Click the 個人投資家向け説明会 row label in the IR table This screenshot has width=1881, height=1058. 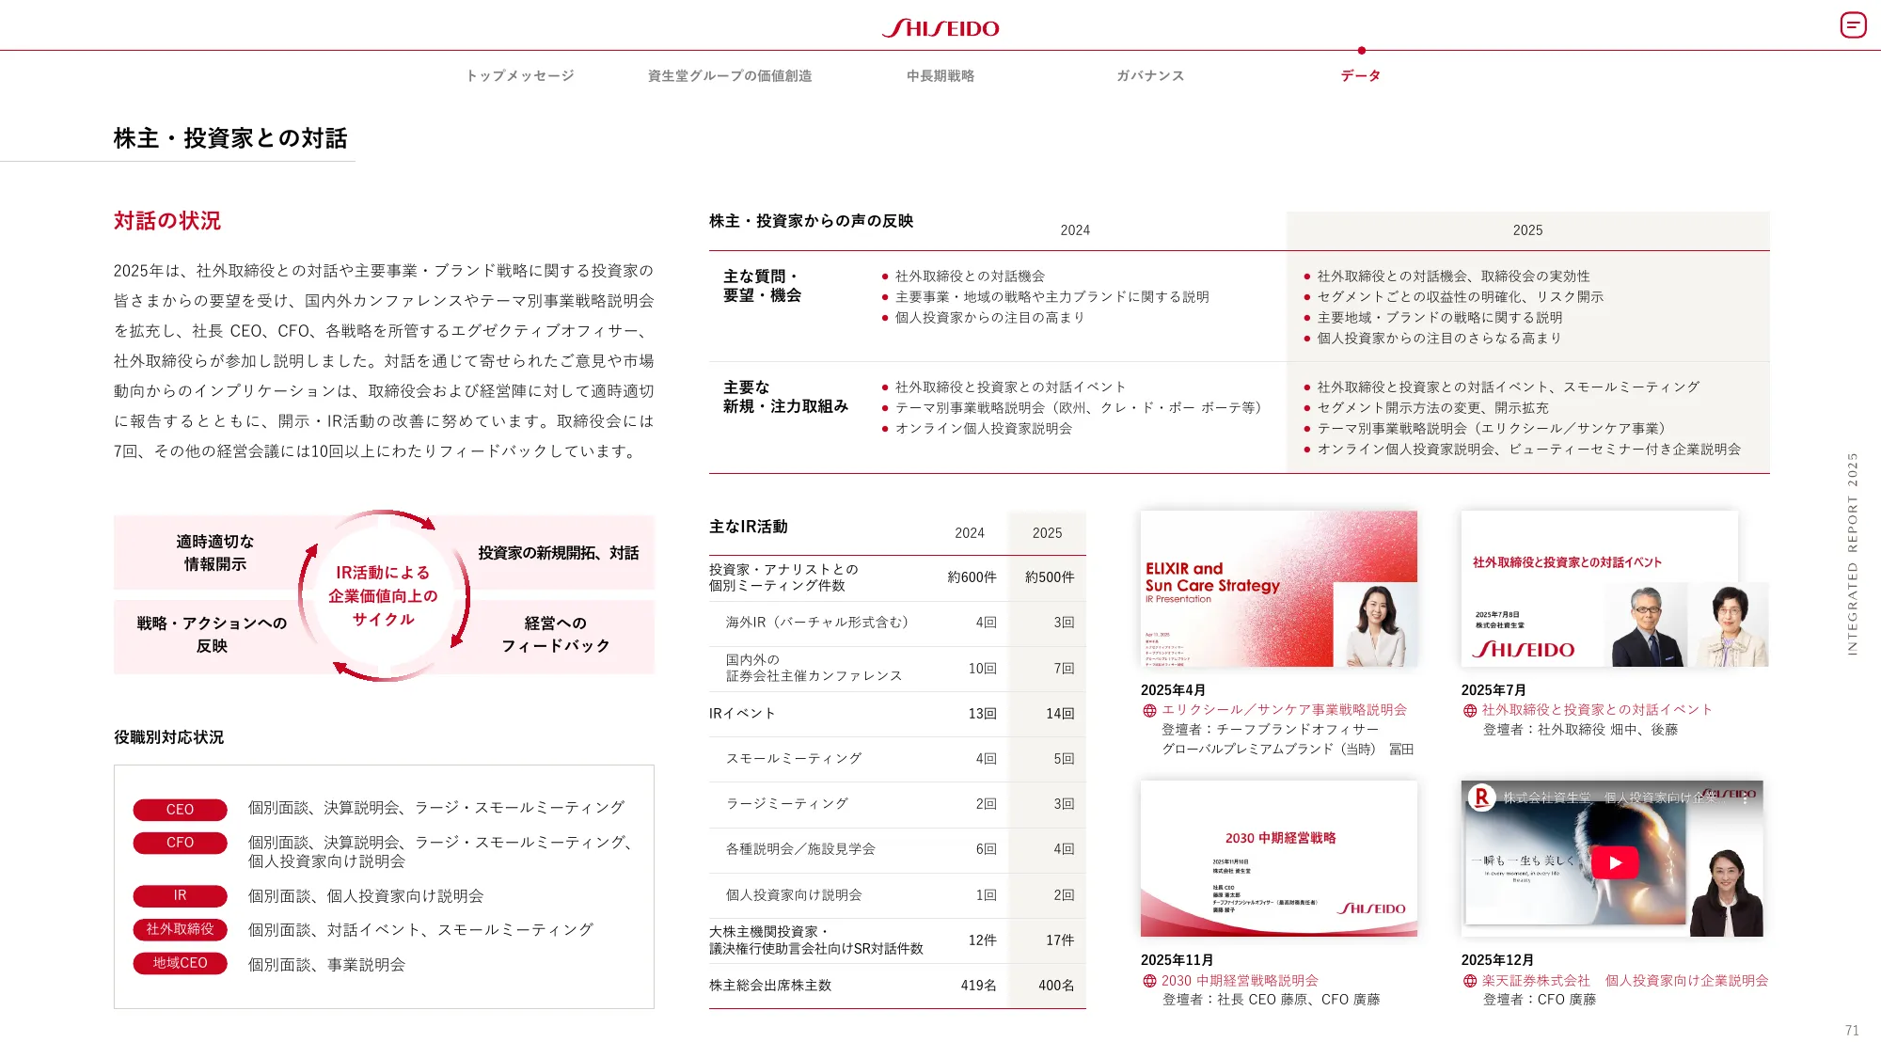coord(794,895)
